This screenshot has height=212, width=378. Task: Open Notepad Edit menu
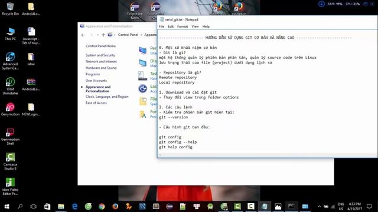pyautogui.click(x=171, y=26)
